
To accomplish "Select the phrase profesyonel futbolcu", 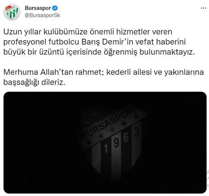I will (x=41, y=42).
